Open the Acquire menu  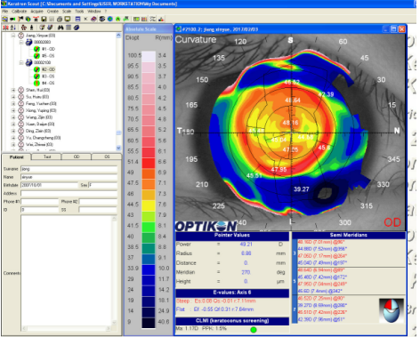point(37,12)
